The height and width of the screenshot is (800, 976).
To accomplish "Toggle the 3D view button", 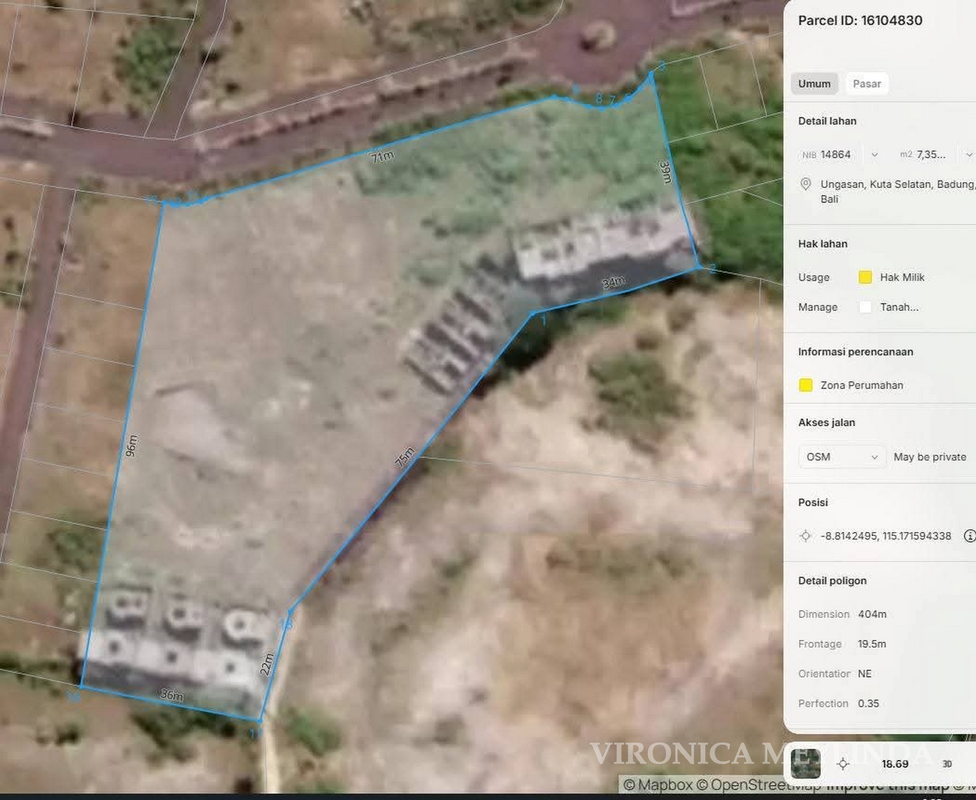I will click(x=947, y=764).
